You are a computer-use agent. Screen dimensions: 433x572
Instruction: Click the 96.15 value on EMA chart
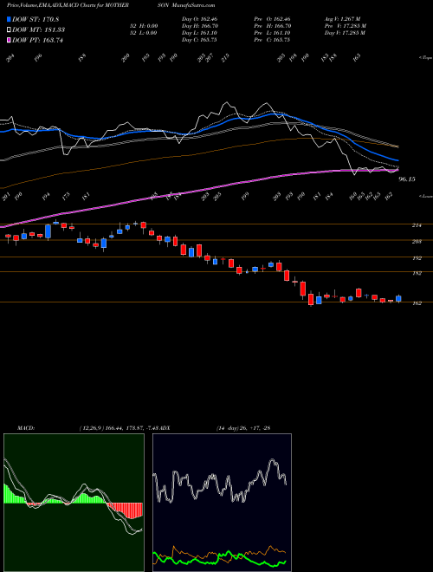point(407,179)
